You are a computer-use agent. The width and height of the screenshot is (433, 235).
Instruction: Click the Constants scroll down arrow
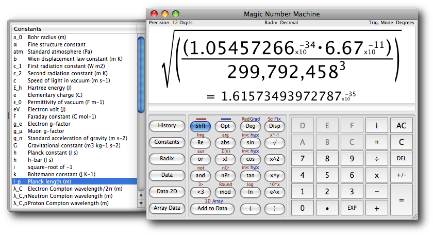(x=141, y=204)
